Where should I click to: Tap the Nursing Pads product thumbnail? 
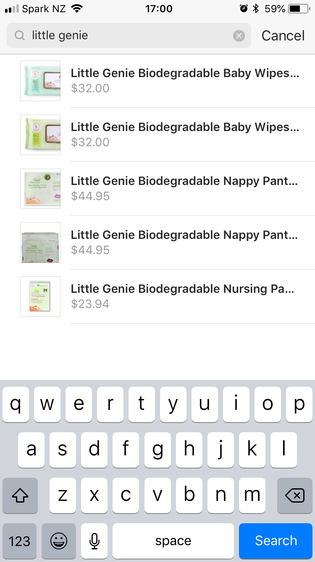[40, 297]
